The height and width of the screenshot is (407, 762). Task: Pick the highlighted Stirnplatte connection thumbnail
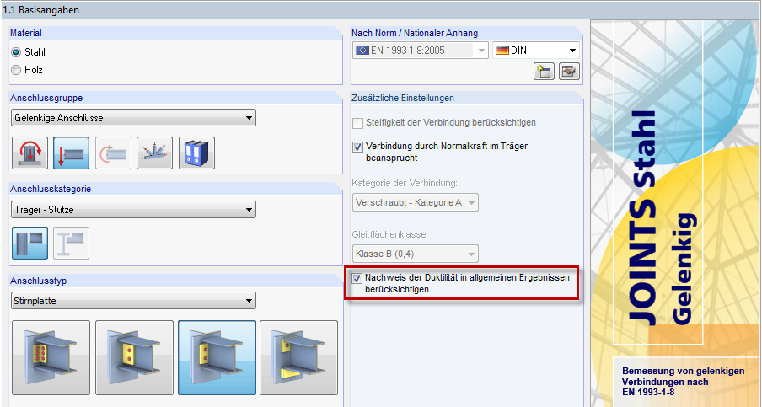point(217,357)
